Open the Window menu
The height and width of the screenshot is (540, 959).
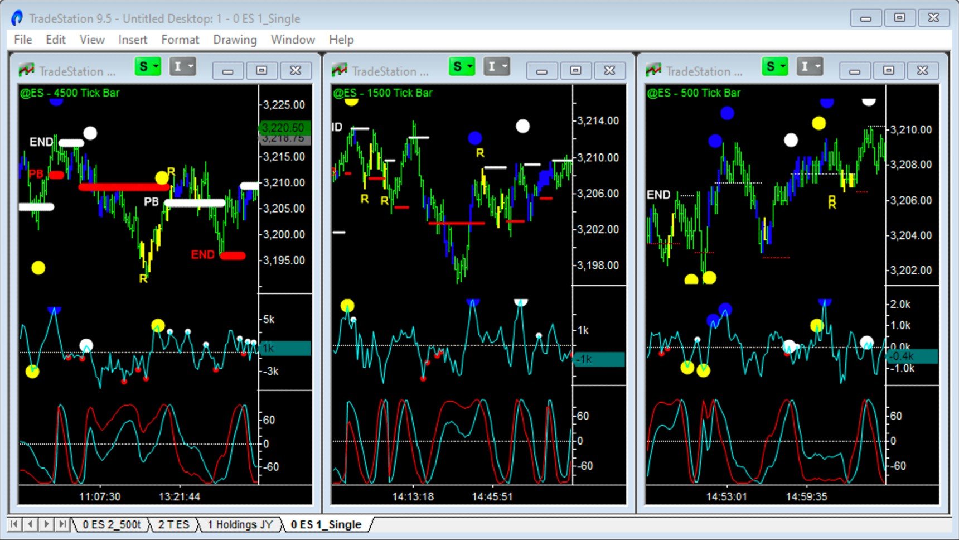click(x=293, y=40)
